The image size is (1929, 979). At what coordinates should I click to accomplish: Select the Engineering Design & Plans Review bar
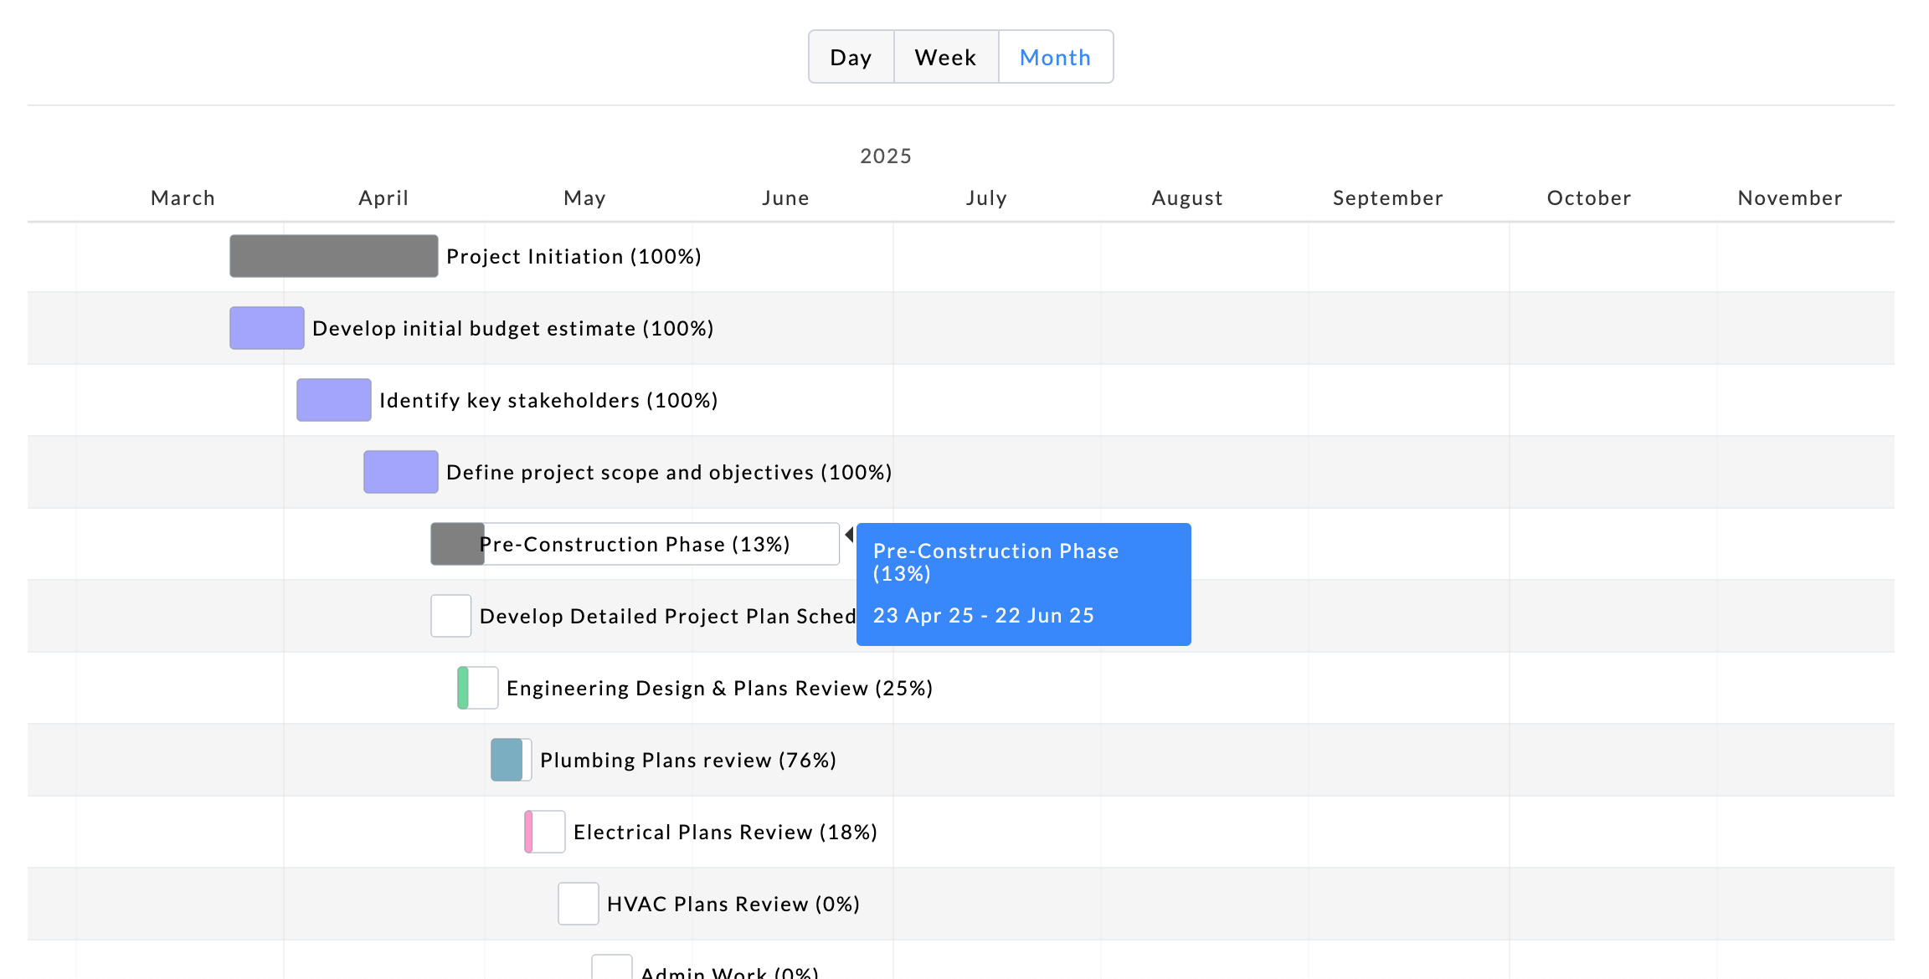[478, 688]
